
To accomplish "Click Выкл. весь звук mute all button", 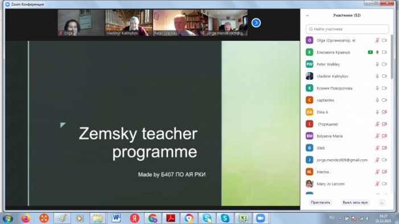I will 355,202.
